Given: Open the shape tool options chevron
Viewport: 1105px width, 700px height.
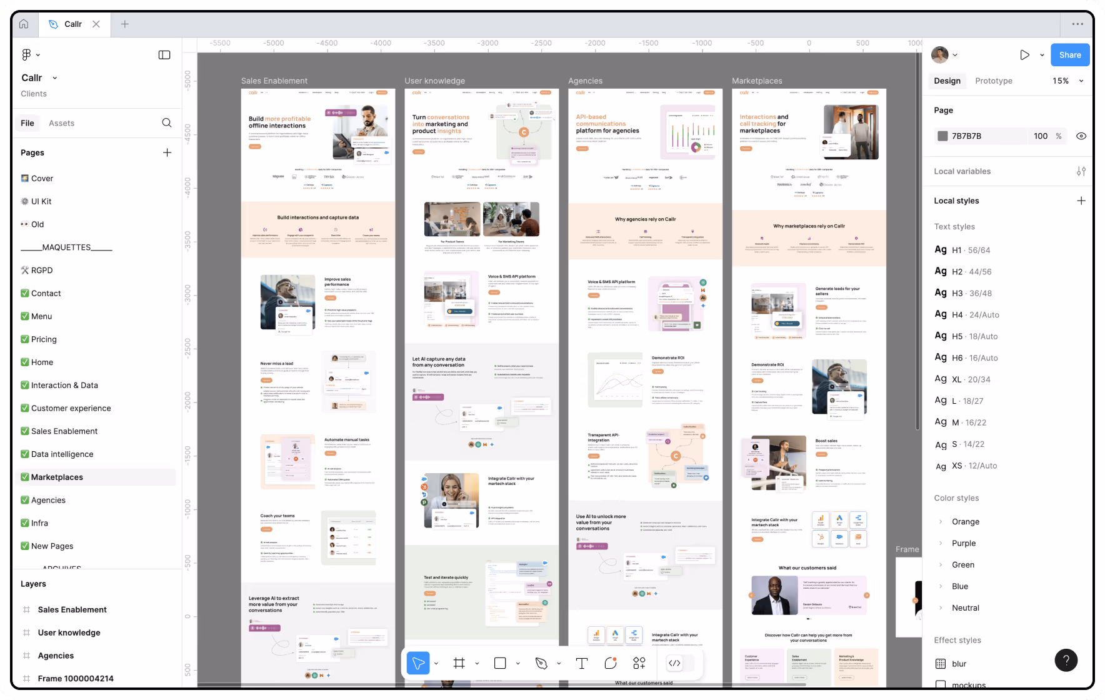Looking at the screenshot, I should [518, 663].
